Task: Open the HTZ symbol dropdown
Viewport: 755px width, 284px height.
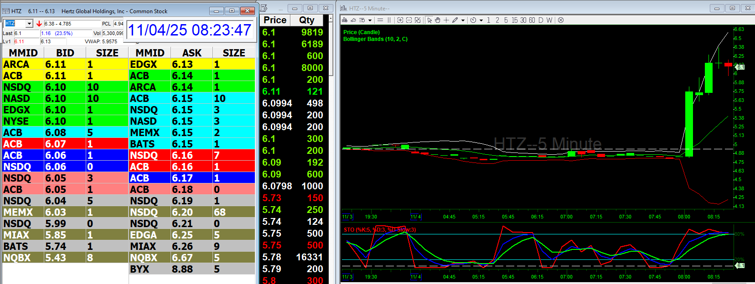Action: point(29,24)
